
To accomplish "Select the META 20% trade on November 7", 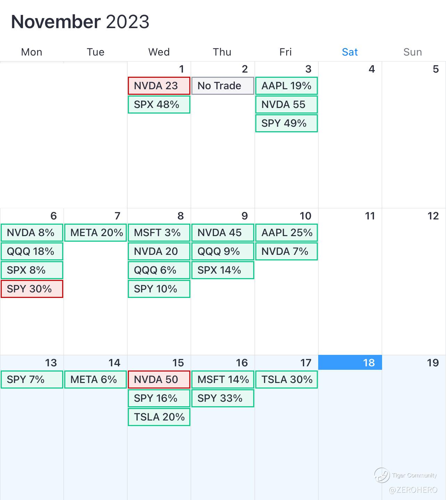I will [96, 233].
